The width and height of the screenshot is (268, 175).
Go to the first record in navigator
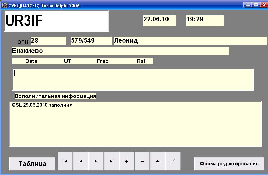tap(65, 161)
